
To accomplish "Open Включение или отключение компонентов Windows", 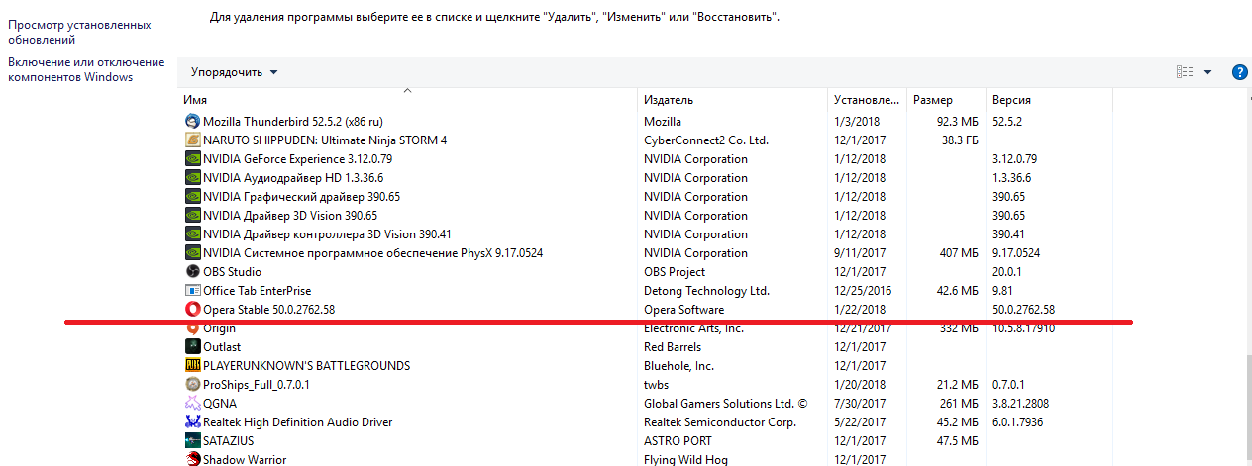I will pyautogui.click(x=86, y=69).
